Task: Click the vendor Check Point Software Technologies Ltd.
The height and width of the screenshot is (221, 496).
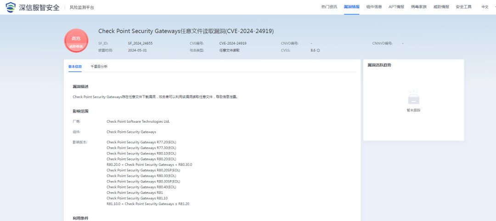Action: point(138,122)
